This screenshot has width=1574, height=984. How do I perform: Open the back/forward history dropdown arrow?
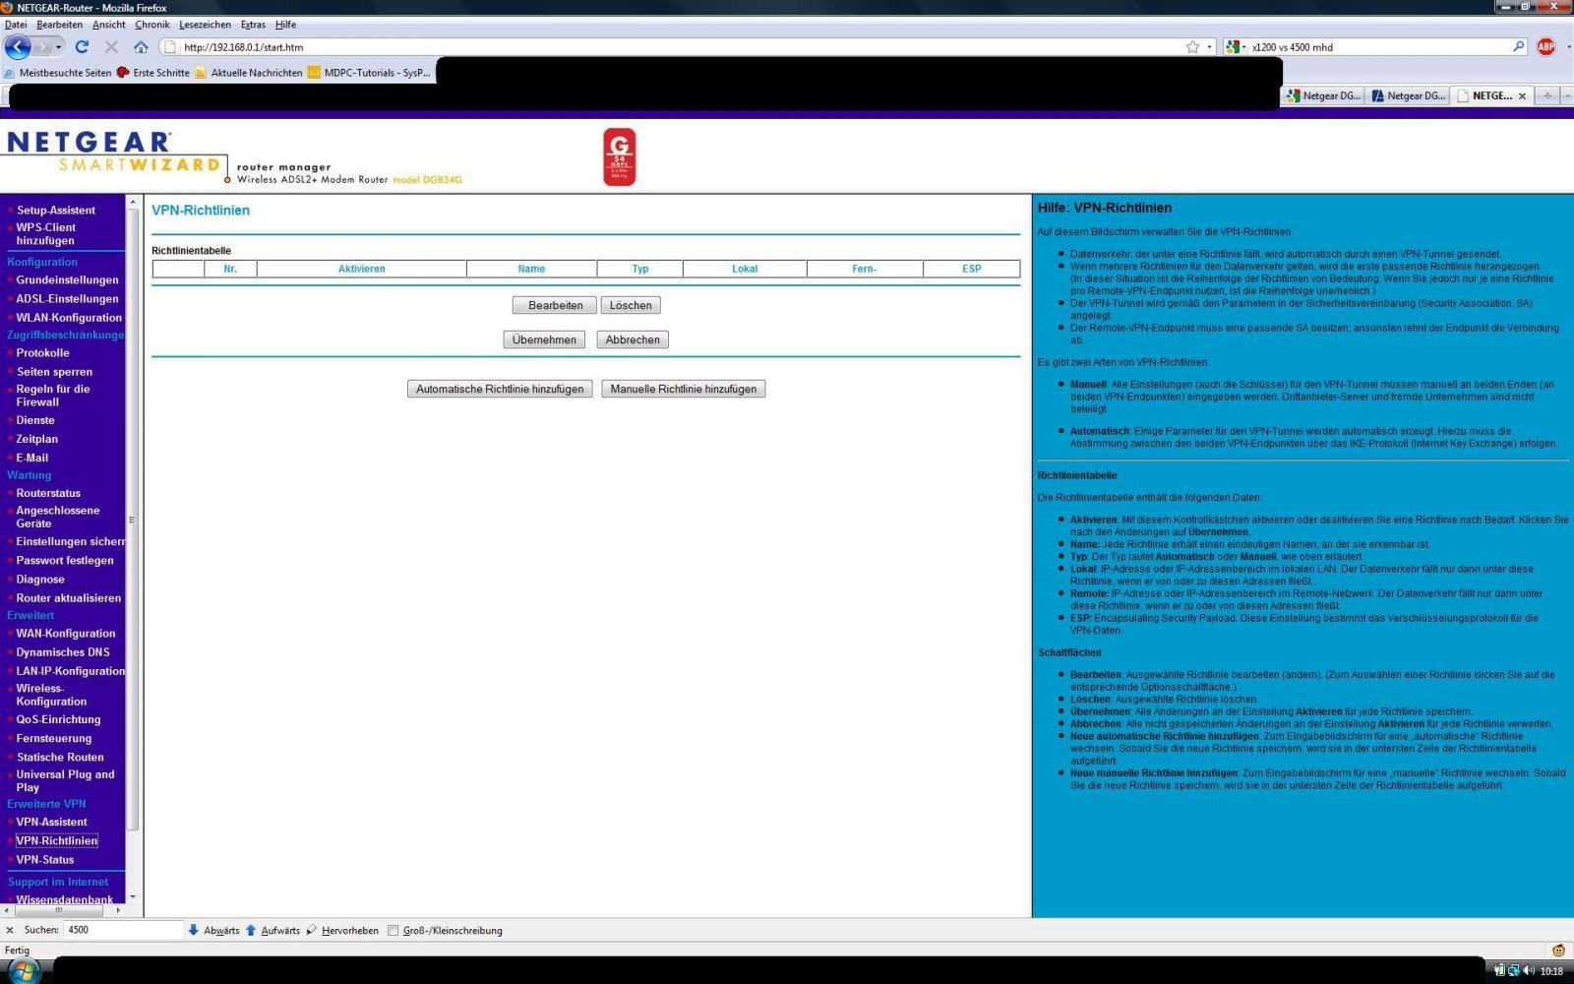pyautogui.click(x=59, y=46)
